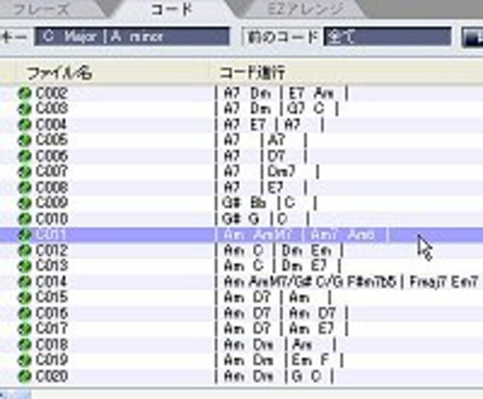
Task: Click the green icon for C020
Action: pos(24,376)
